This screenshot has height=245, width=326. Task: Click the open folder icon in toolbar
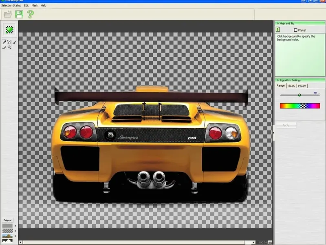[x=7, y=15]
